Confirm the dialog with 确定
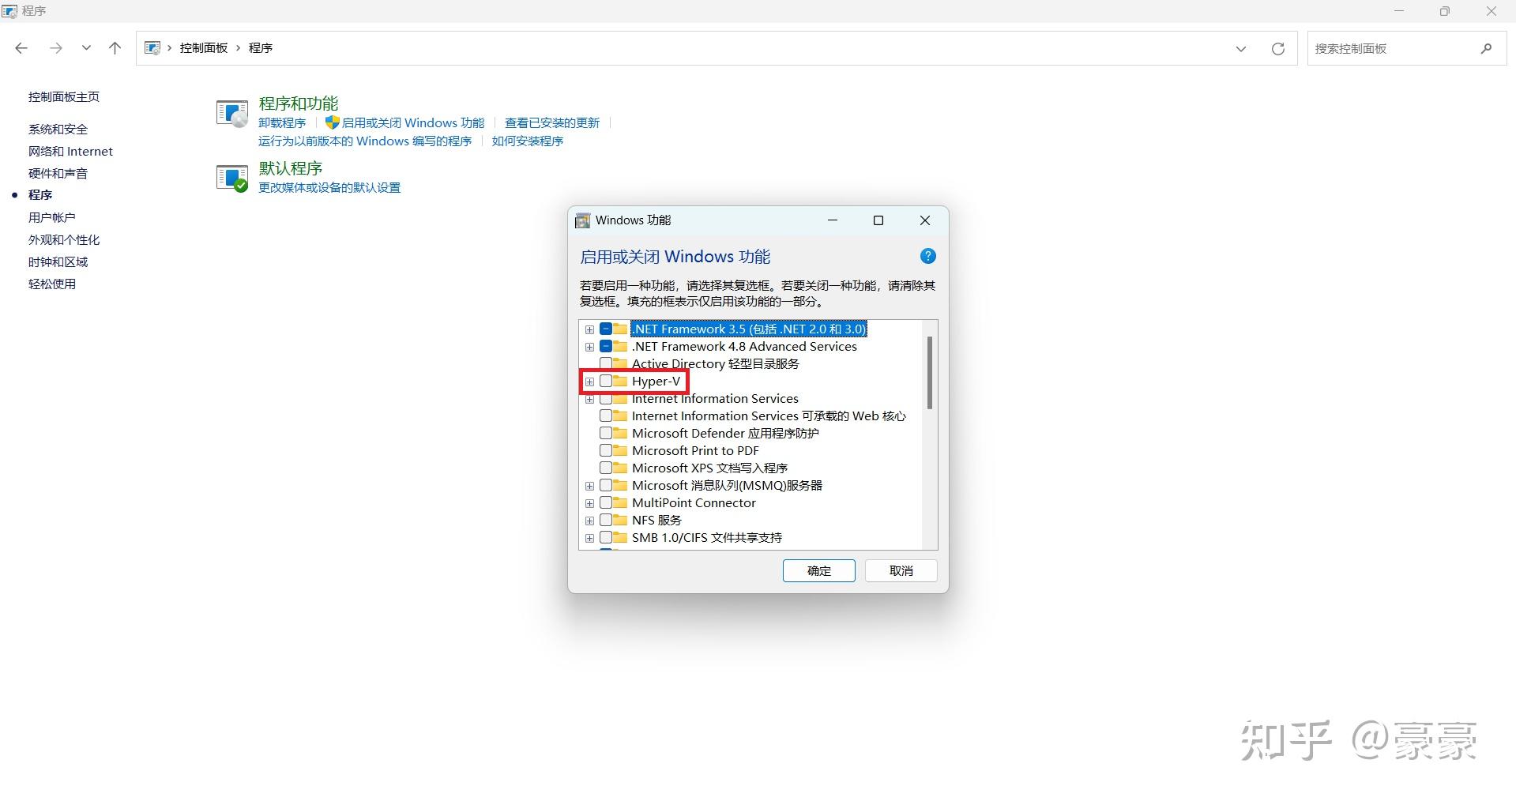The height and width of the screenshot is (801, 1516). coord(819,570)
